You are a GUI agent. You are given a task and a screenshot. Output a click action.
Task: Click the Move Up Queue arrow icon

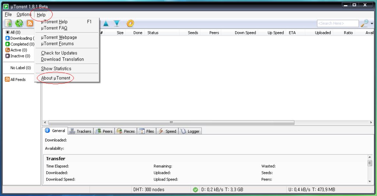click(x=106, y=24)
